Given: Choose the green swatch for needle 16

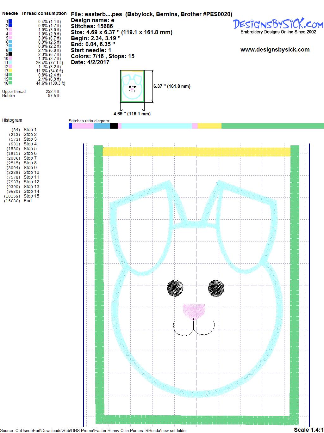Looking at the screenshot, I should pos(10,83).
